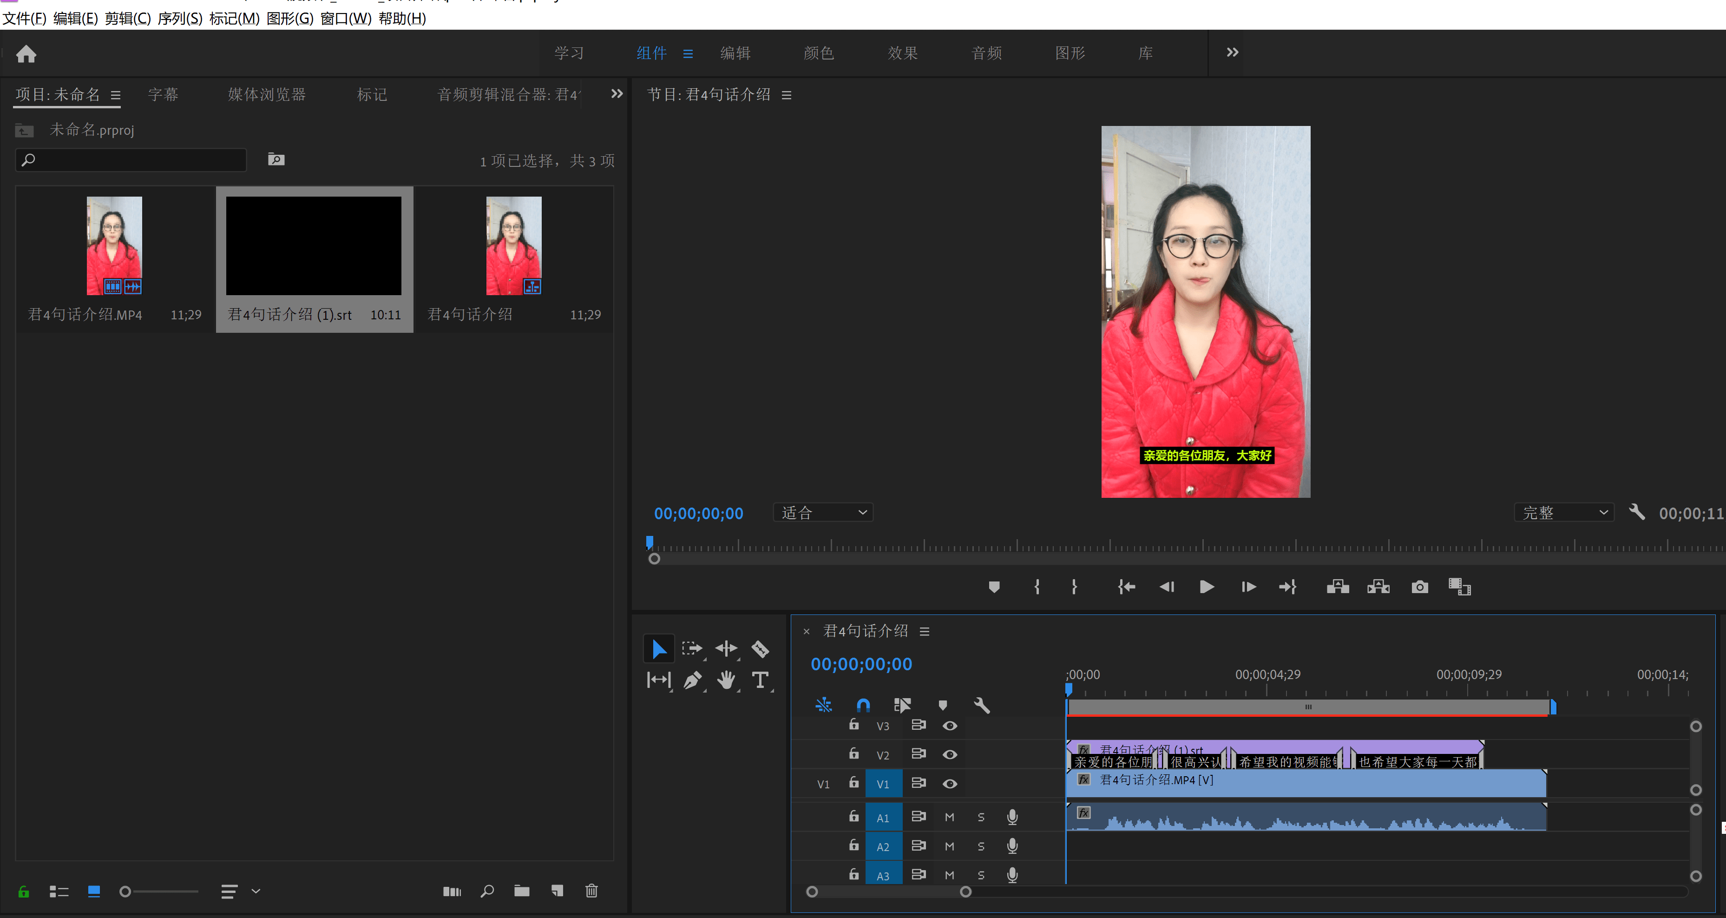Image resolution: width=1726 pixels, height=918 pixels.
Task: Click the Delete trash icon in project panel
Action: pos(591,891)
